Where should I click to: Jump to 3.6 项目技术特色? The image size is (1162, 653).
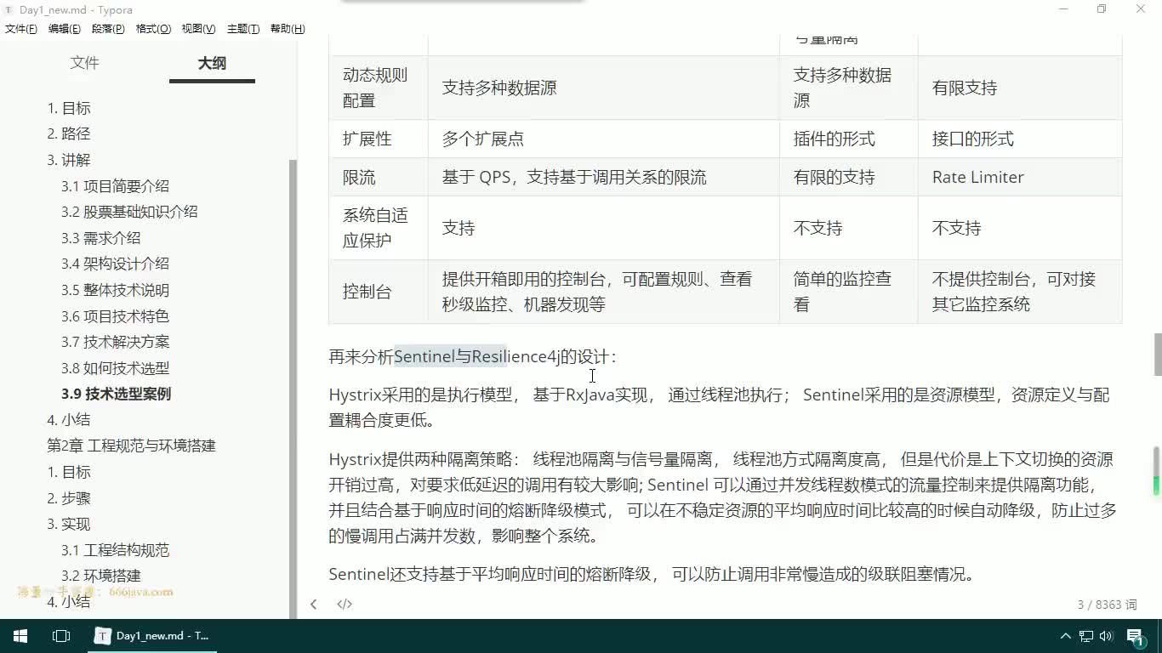click(x=115, y=316)
